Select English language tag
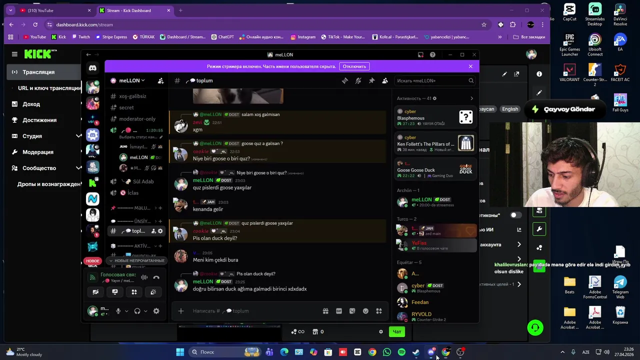The height and width of the screenshot is (360, 640). [x=510, y=109]
